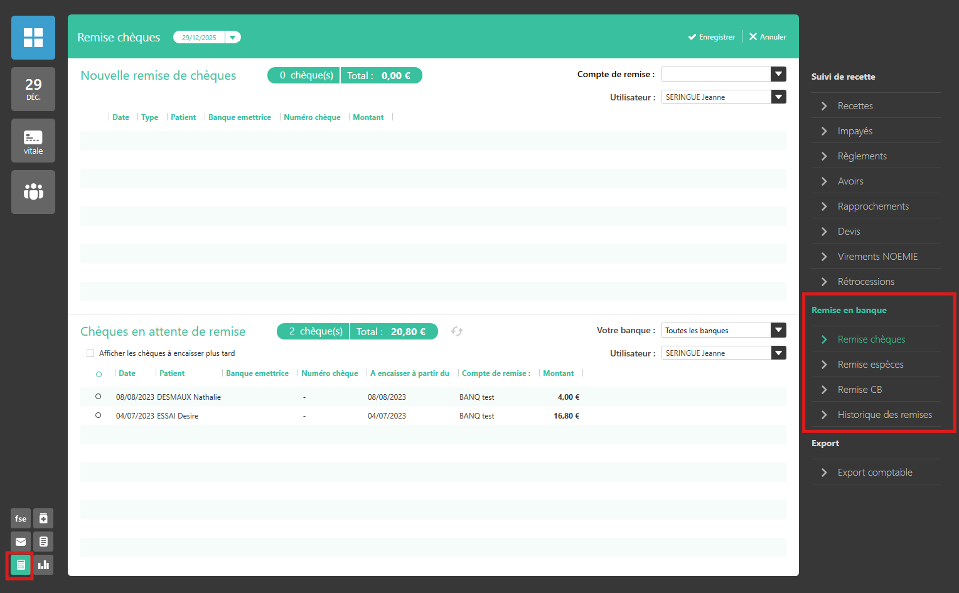Click the fse icon button
Viewport: 959px width, 593px height.
pyautogui.click(x=21, y=518)
